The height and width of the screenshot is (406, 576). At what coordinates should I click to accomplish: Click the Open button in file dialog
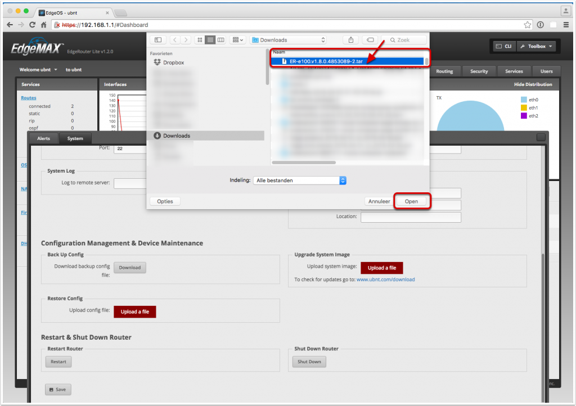411,201
